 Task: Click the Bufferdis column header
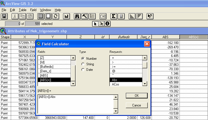coord(123,37)
